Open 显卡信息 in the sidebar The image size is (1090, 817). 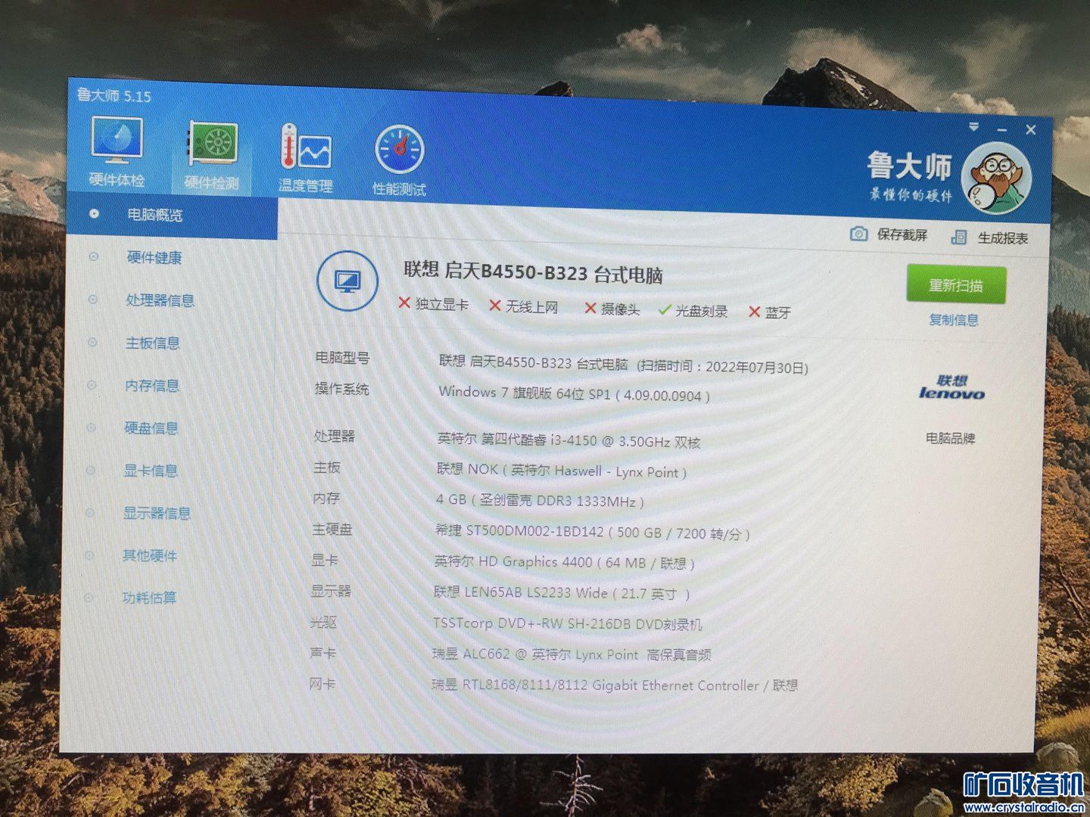pos(151,471)
